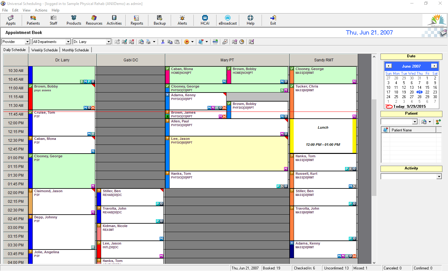Switch to the Monthly Schedule tab
Screen dimensions: 448x271
(x=76, y=50)
